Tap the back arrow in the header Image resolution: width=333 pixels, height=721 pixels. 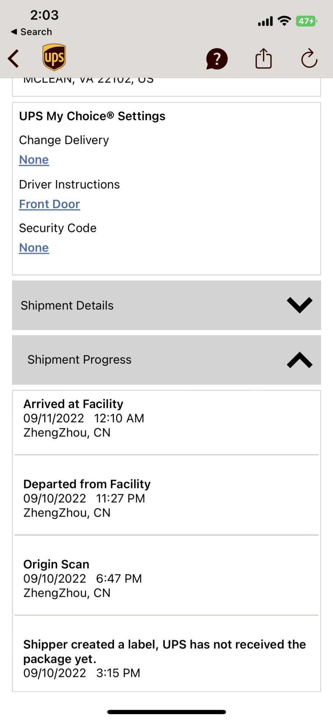click(14, 59)
